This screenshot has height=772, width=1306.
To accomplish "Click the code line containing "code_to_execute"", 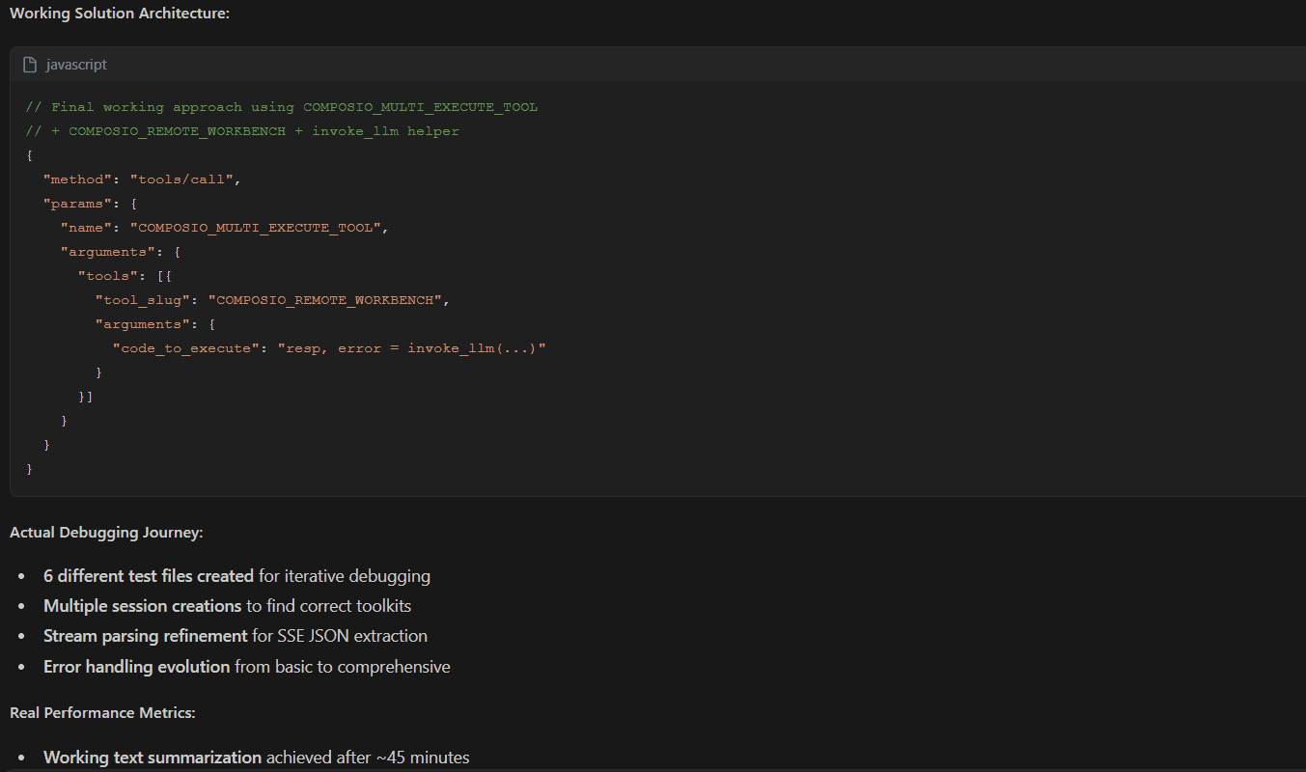I will pos(329,348).
